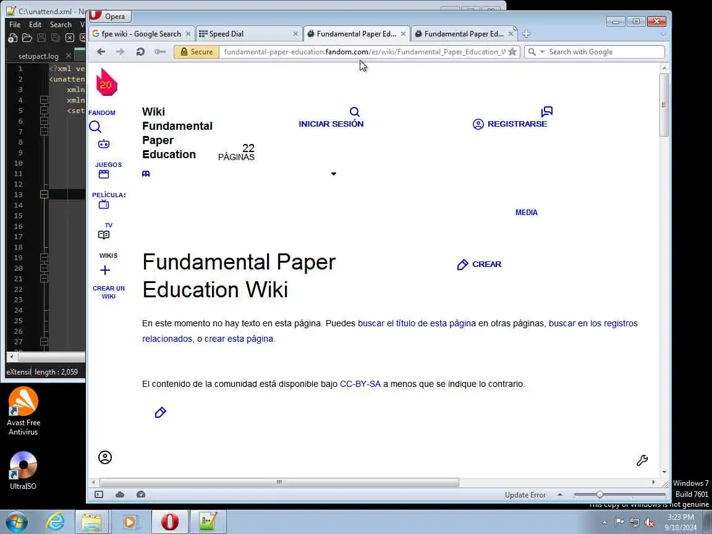This screenshot has height=534, width=712.
Task: Click the Update Error status text
Action: click(525, 495)
